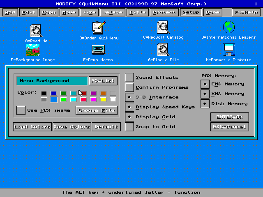The width and height of the screenshot is (263, 197).
Task: Open the D=International Dealers globe icon
Action: point(229,27)
